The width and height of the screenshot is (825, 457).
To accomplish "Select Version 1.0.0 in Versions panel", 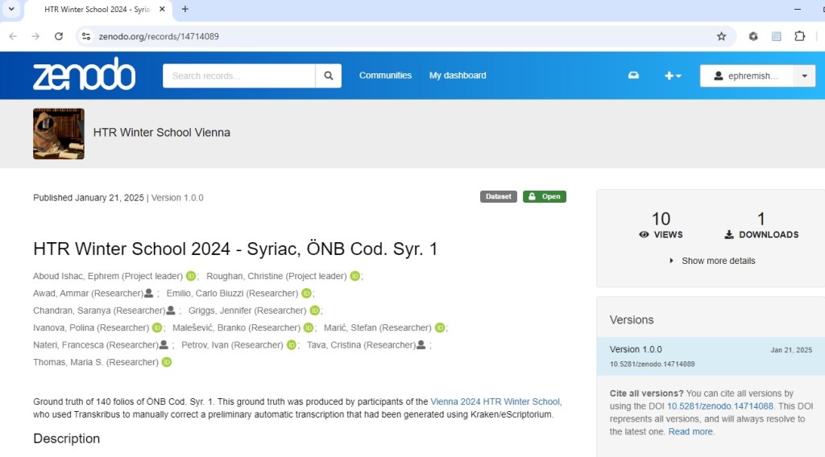I will 636,349.
